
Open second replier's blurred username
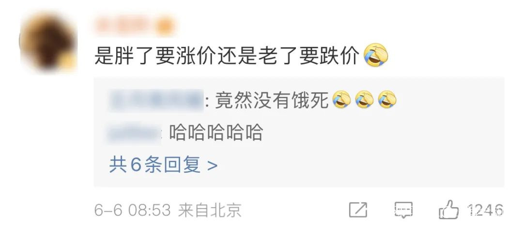coord(135,134)
